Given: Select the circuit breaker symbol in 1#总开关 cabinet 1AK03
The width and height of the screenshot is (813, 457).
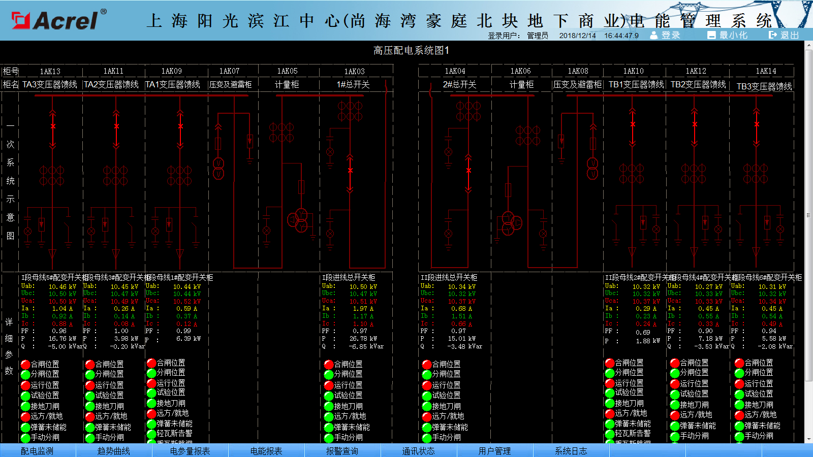Looking at the screenshot, I should (350, 171).
